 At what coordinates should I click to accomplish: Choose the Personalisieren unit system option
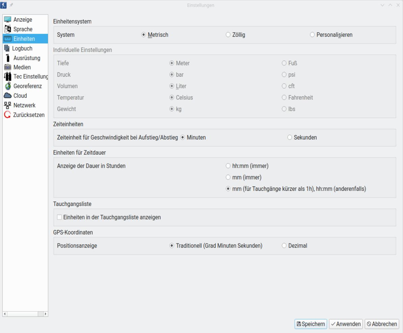pos(312,35)
